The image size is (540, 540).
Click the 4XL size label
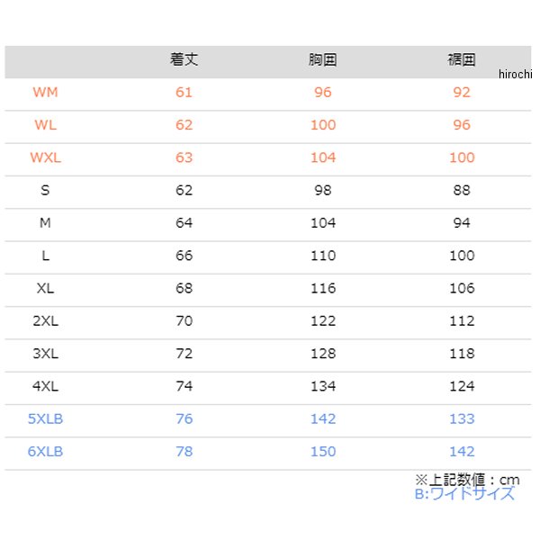point(45,386)
